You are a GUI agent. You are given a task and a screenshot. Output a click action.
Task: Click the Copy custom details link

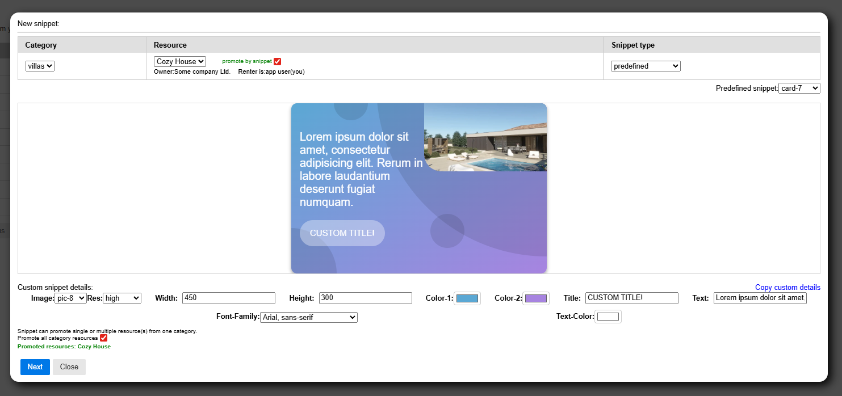[787, 288]
